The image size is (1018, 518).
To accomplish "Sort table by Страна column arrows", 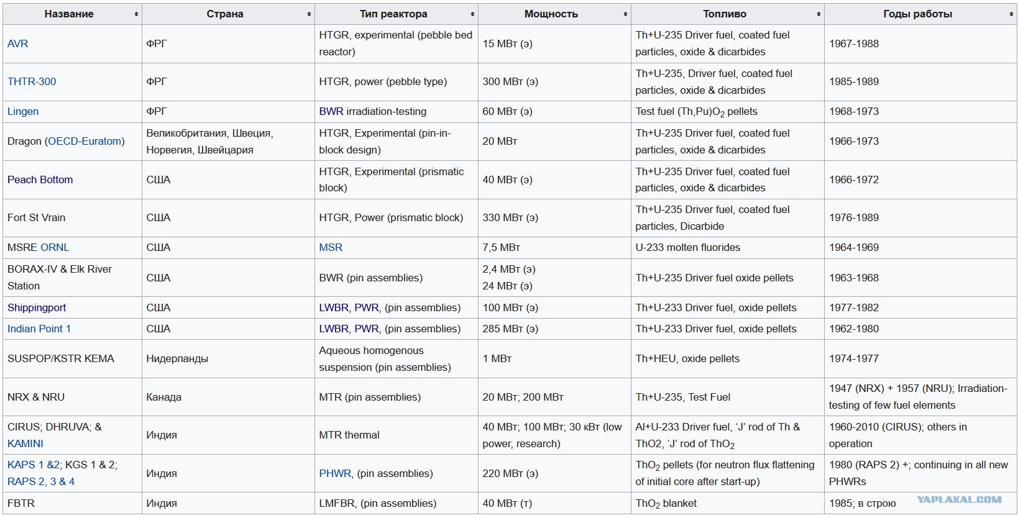I will [x=309, y=14].
